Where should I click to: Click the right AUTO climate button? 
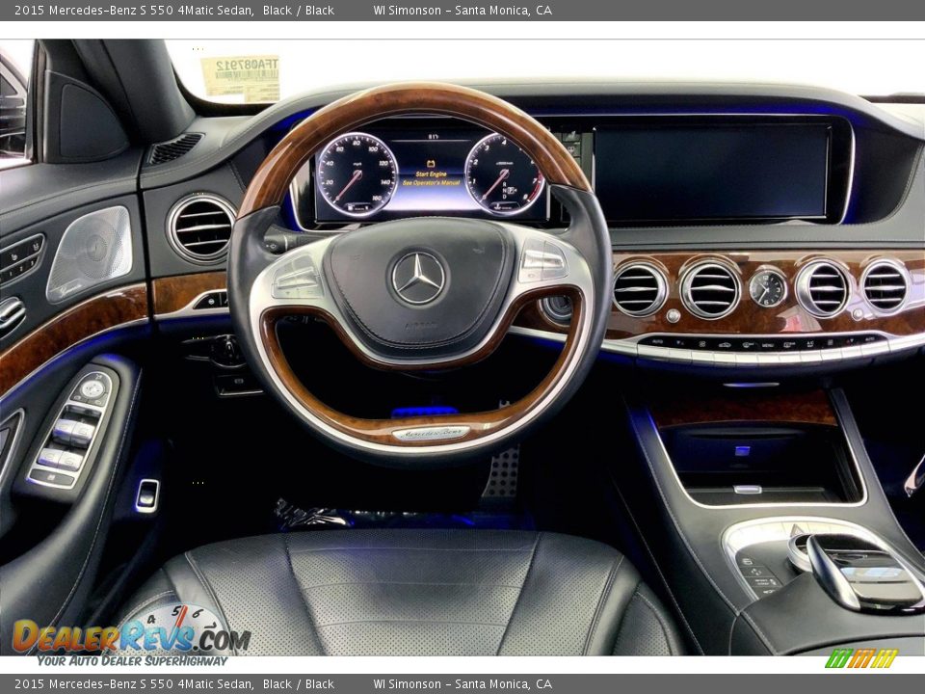(869, 338)
